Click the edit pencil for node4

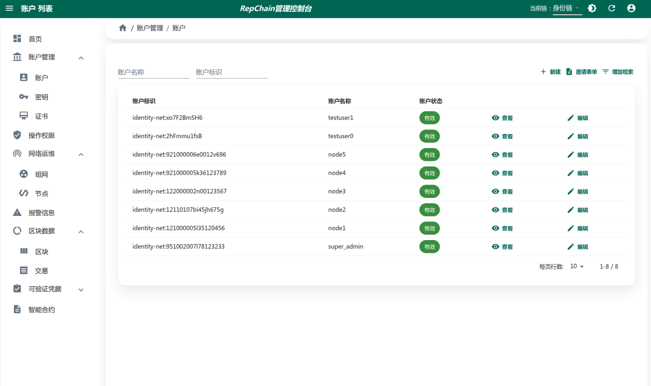click(571, 173)
